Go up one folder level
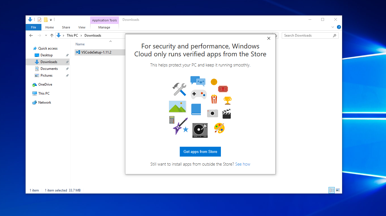This screenshot has width=386, height=216. click(52, 35)
